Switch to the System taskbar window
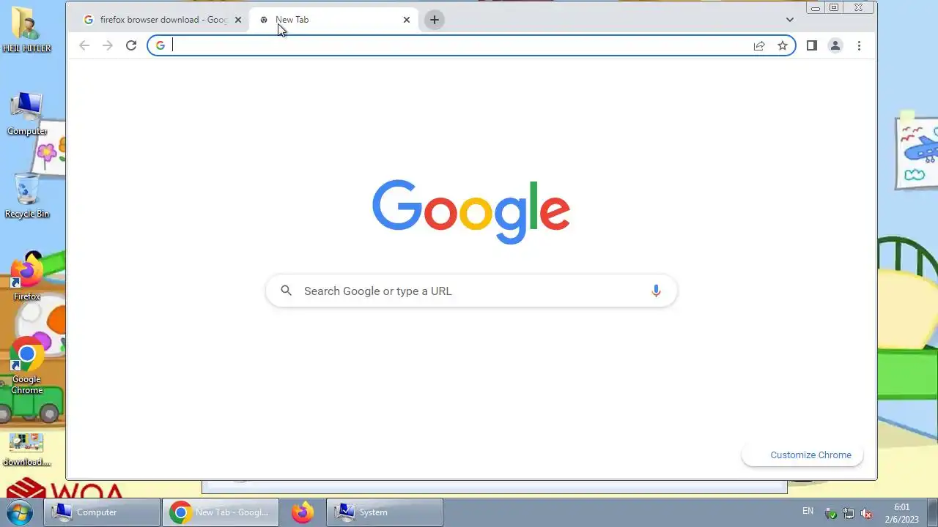 click(384, 512)
